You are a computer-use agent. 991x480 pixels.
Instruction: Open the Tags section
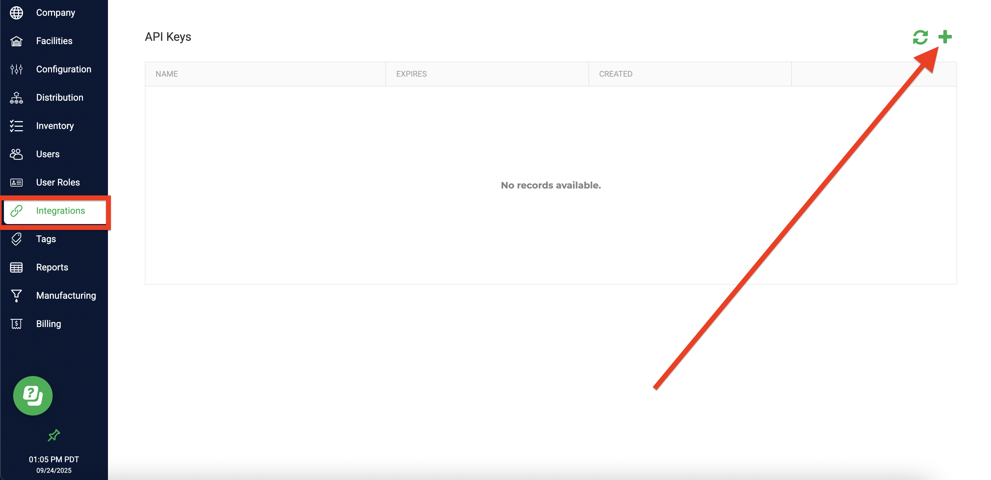pyautogui.click(x=46, y=239)
